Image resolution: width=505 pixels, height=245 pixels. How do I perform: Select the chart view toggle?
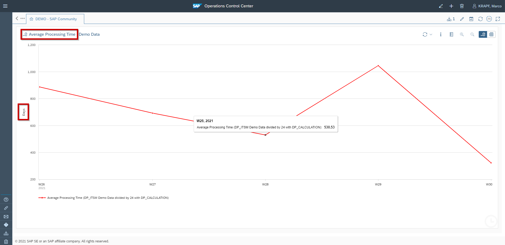[483, 34]
